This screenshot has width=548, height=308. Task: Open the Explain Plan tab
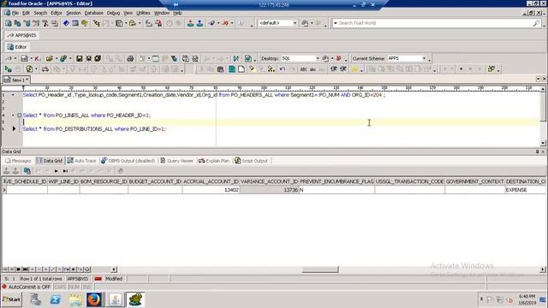(x=214, y=161)
